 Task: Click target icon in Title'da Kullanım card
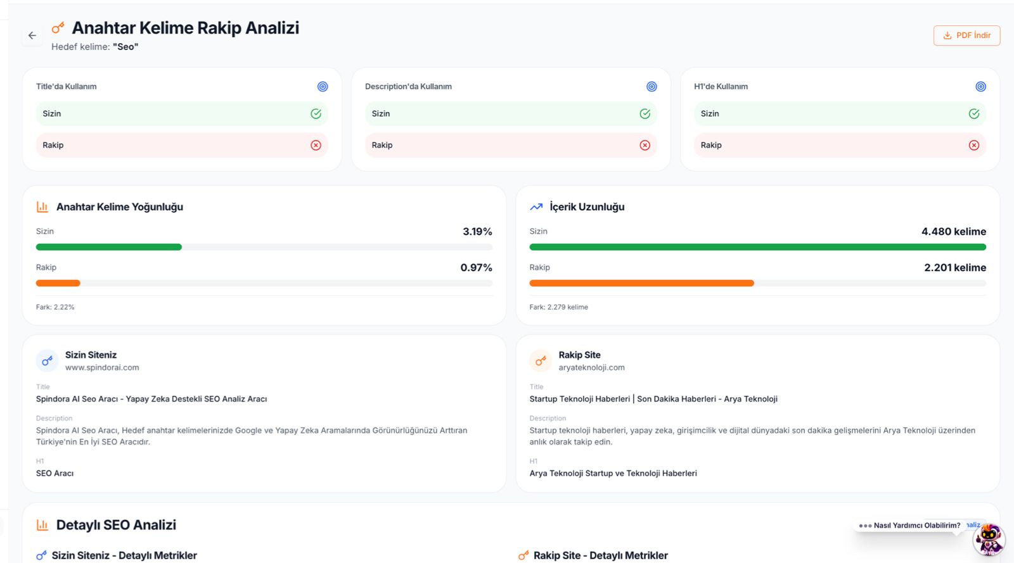[323, 87]
